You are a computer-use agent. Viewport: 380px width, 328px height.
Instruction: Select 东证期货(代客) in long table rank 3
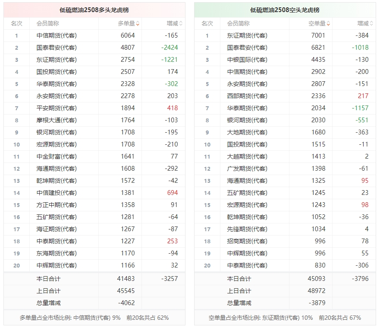click(57, 60)
